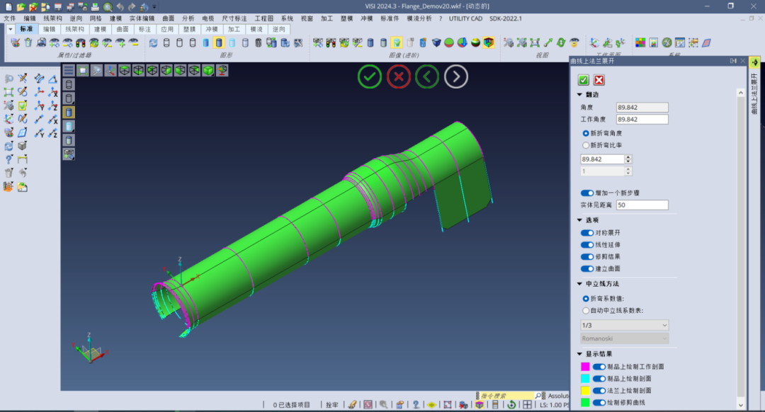Click the new file icon in quick toolbar

[8, 7]
